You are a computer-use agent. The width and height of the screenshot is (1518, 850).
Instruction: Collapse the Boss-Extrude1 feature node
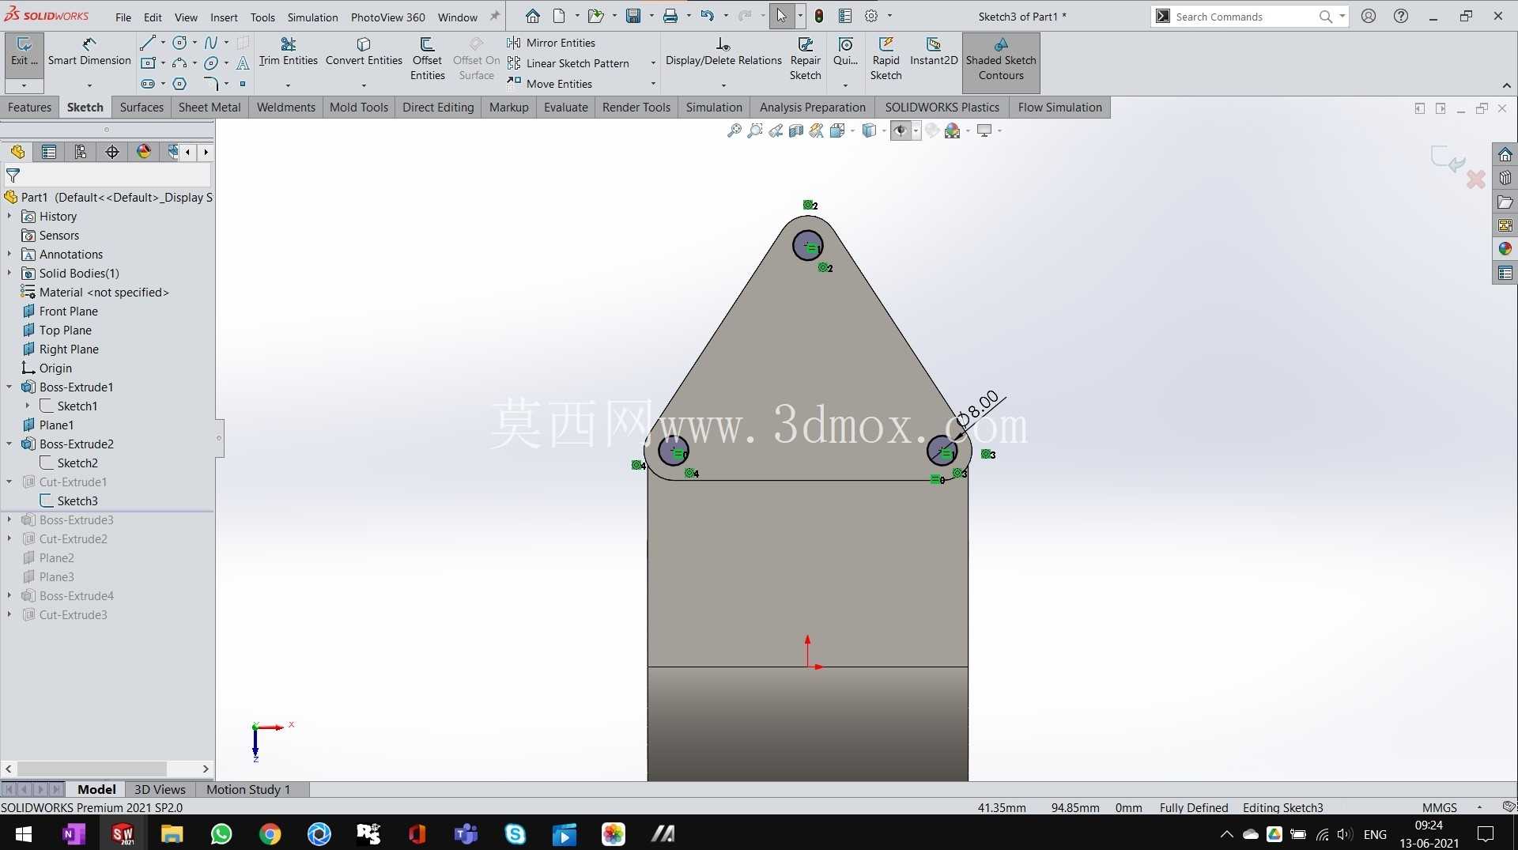click(x=9, y=387)
